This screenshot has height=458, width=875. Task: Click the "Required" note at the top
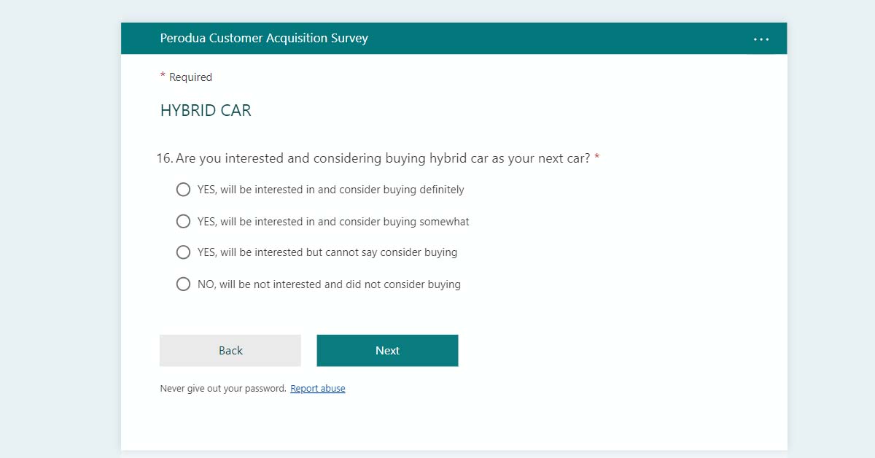click(x=190, y=77)
